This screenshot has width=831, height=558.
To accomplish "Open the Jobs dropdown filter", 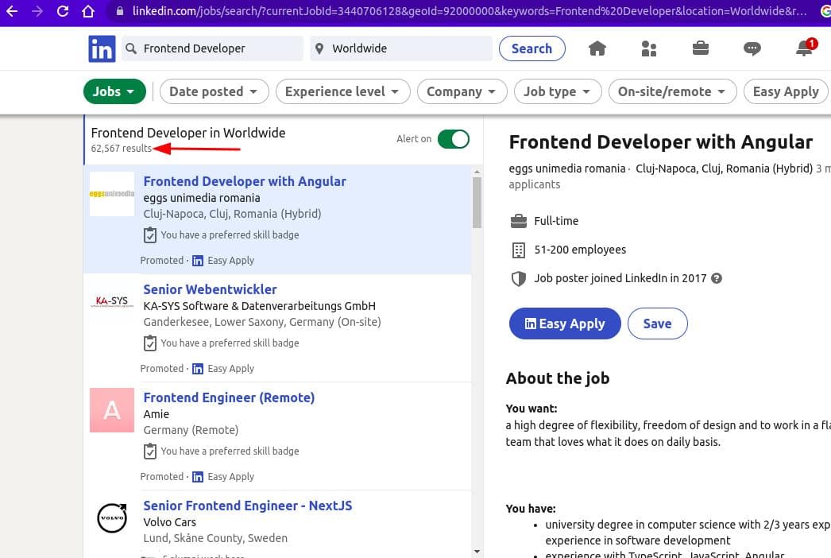I will point(114,91).
